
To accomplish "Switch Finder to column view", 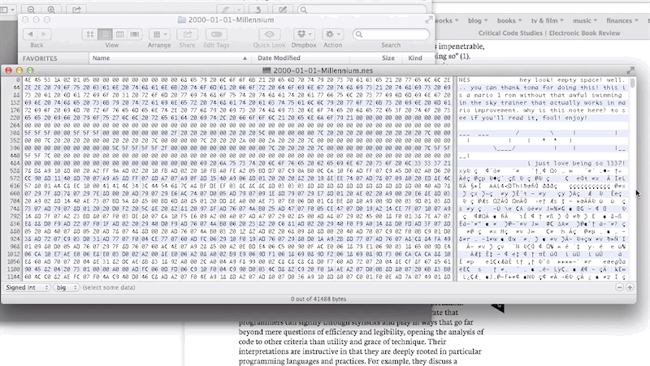I will [119, 35].
